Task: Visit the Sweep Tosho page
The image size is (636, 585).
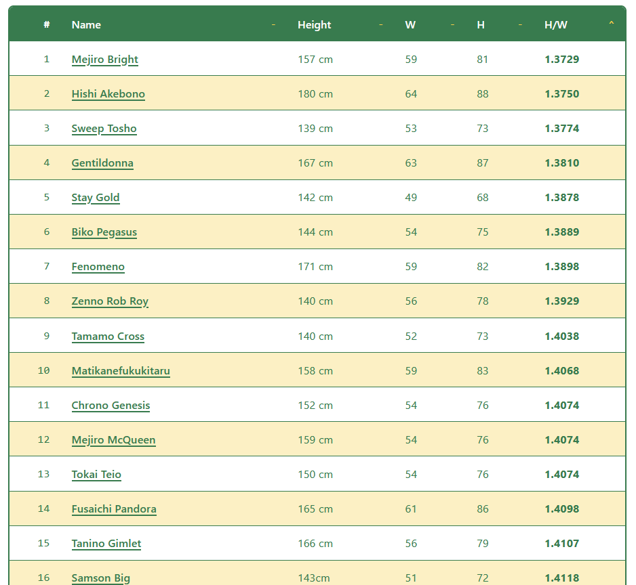Action: pos(104,129)
